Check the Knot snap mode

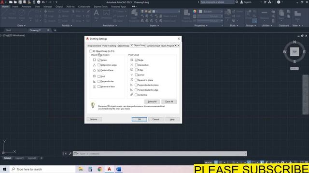[x=99, y=76]
